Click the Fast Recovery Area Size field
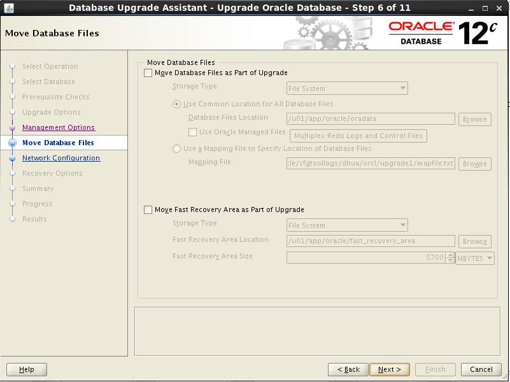The width and height of the screenshot is (510, 382). click(366, 258)
